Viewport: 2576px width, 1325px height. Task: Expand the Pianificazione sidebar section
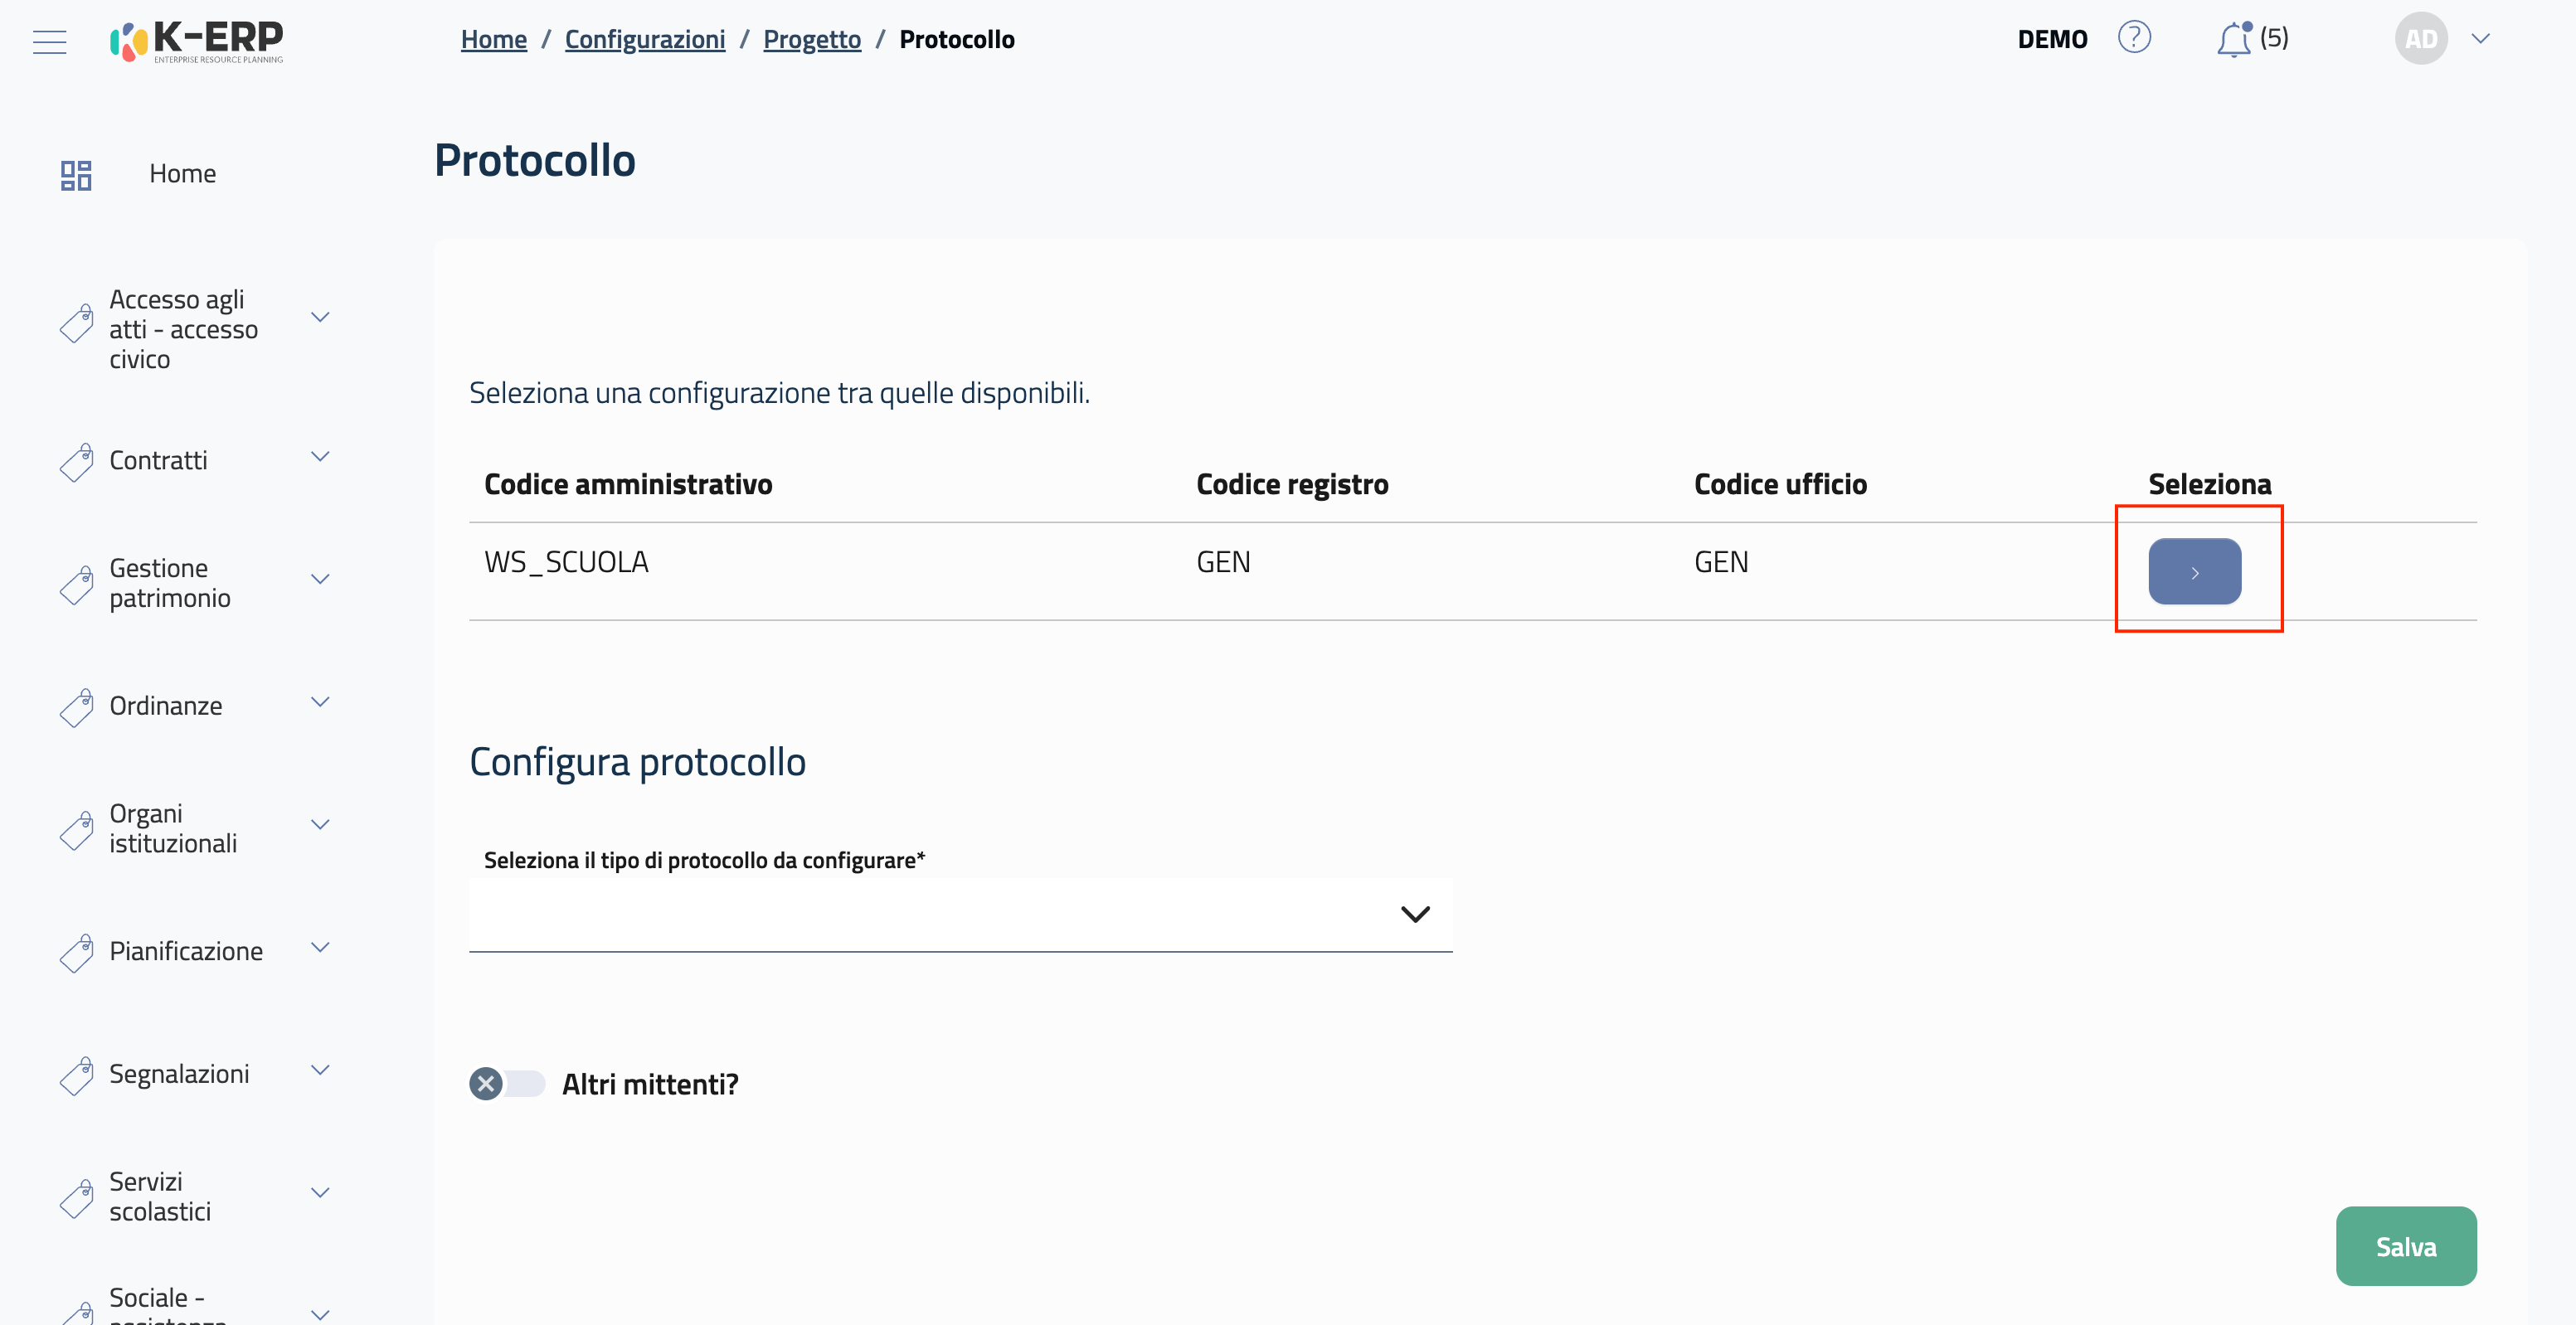coord(320,948)
